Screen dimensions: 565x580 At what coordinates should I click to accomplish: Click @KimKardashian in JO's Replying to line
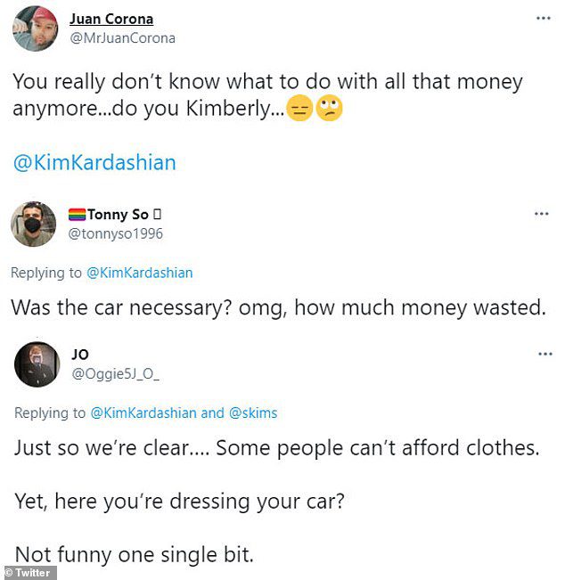click(143, 413)
